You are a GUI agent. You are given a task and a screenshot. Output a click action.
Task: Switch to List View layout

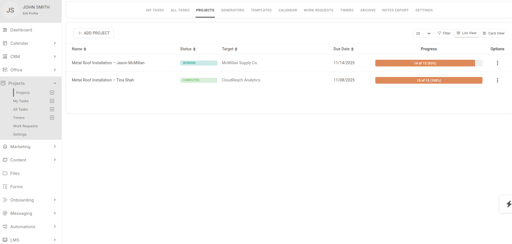pos(467,33)
